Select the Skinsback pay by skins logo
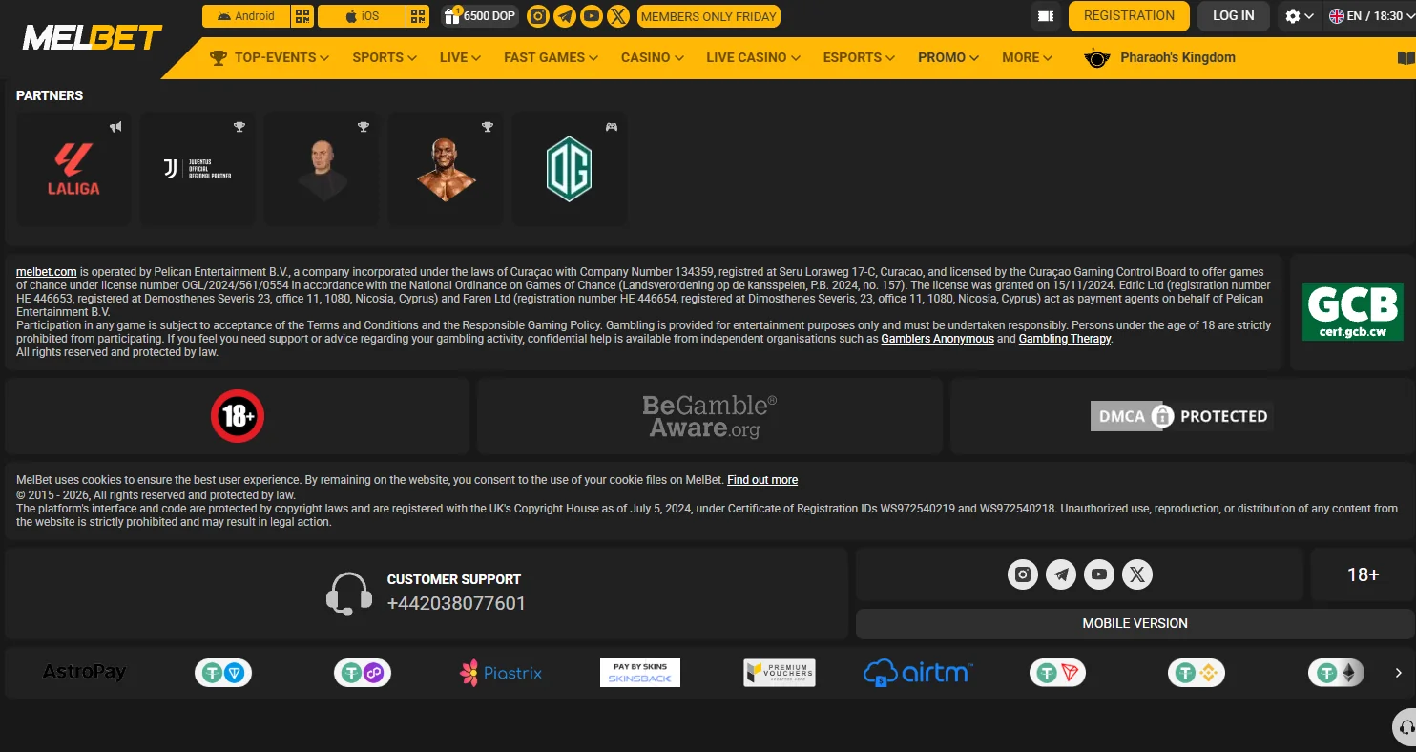 coord(640,673)
